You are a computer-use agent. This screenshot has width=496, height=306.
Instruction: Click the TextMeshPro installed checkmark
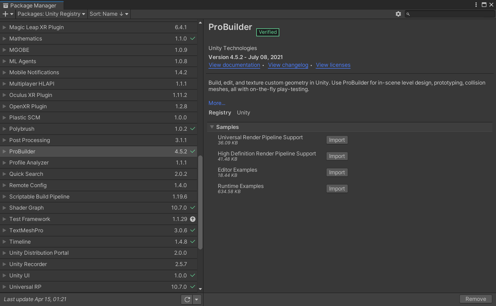(193, 230)
